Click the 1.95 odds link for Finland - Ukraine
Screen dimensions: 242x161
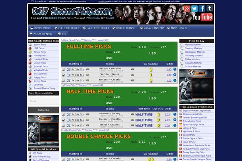169,70
